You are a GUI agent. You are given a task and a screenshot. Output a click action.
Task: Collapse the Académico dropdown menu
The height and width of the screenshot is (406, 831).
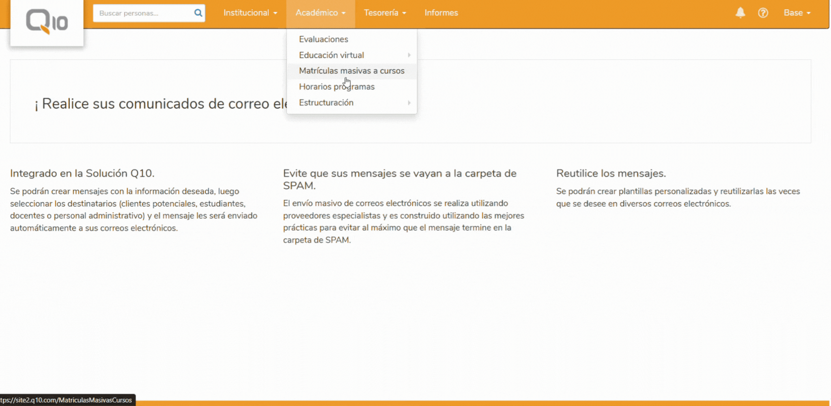tap(321, 13)
